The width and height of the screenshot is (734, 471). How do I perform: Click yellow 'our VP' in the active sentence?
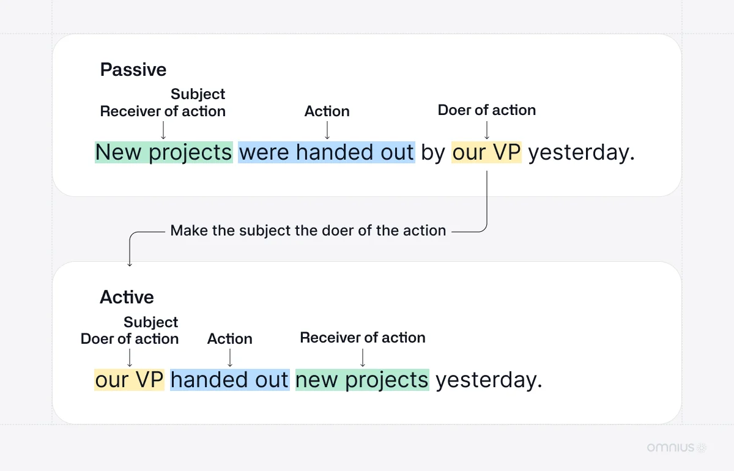pos(130,380)
